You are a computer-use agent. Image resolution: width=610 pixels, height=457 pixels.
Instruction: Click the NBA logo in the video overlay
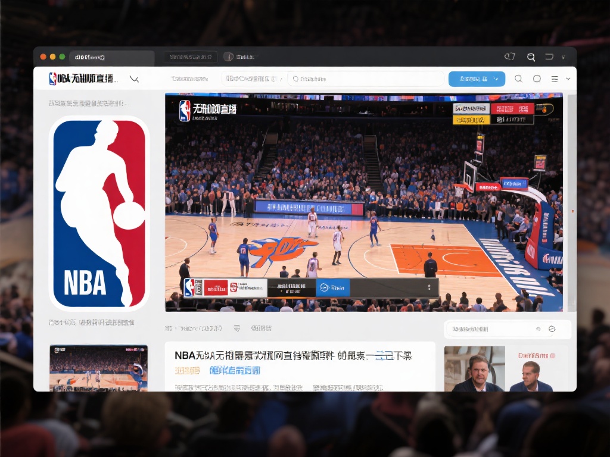185,111
